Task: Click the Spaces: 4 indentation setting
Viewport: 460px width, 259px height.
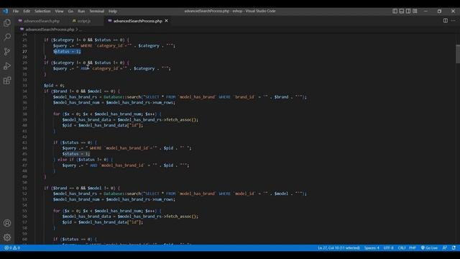Action: 372,247
